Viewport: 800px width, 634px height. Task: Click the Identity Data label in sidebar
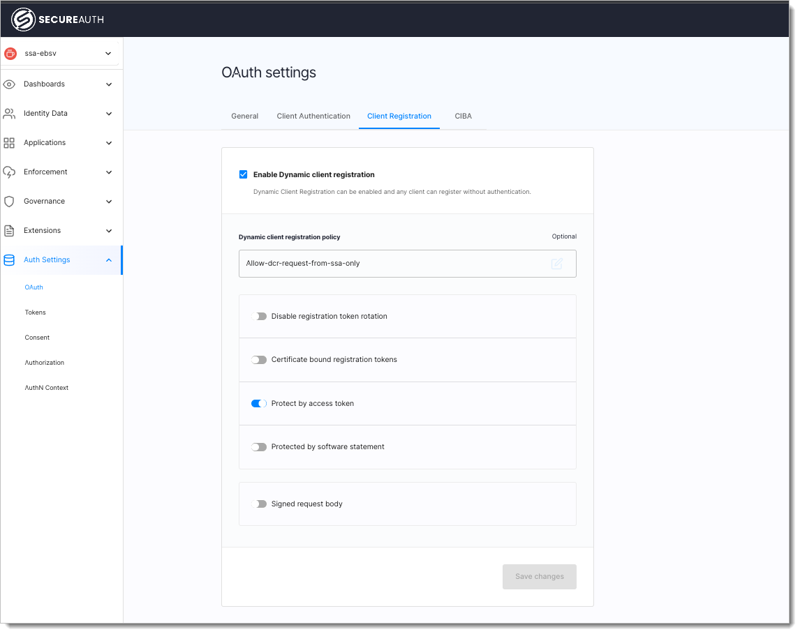coord(45,113)
